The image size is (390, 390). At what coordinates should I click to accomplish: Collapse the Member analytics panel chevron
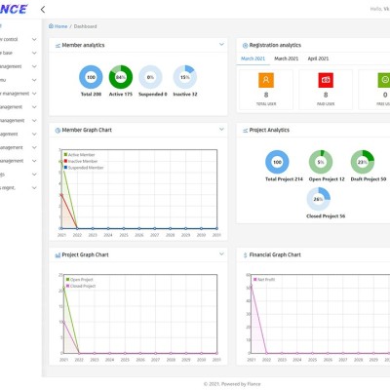click(221, 44)
